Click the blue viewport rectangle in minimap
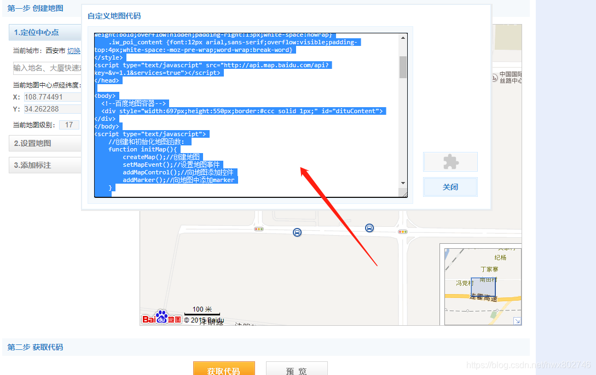Image resolution: width=596 pixels, height=375 pixels. (x=483, y=288)
